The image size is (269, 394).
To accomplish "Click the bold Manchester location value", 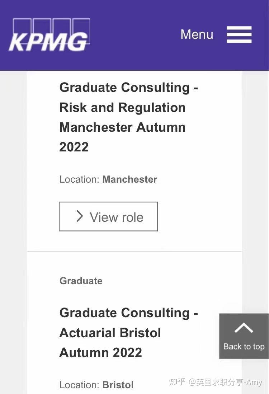I will (x=129, y=179).
